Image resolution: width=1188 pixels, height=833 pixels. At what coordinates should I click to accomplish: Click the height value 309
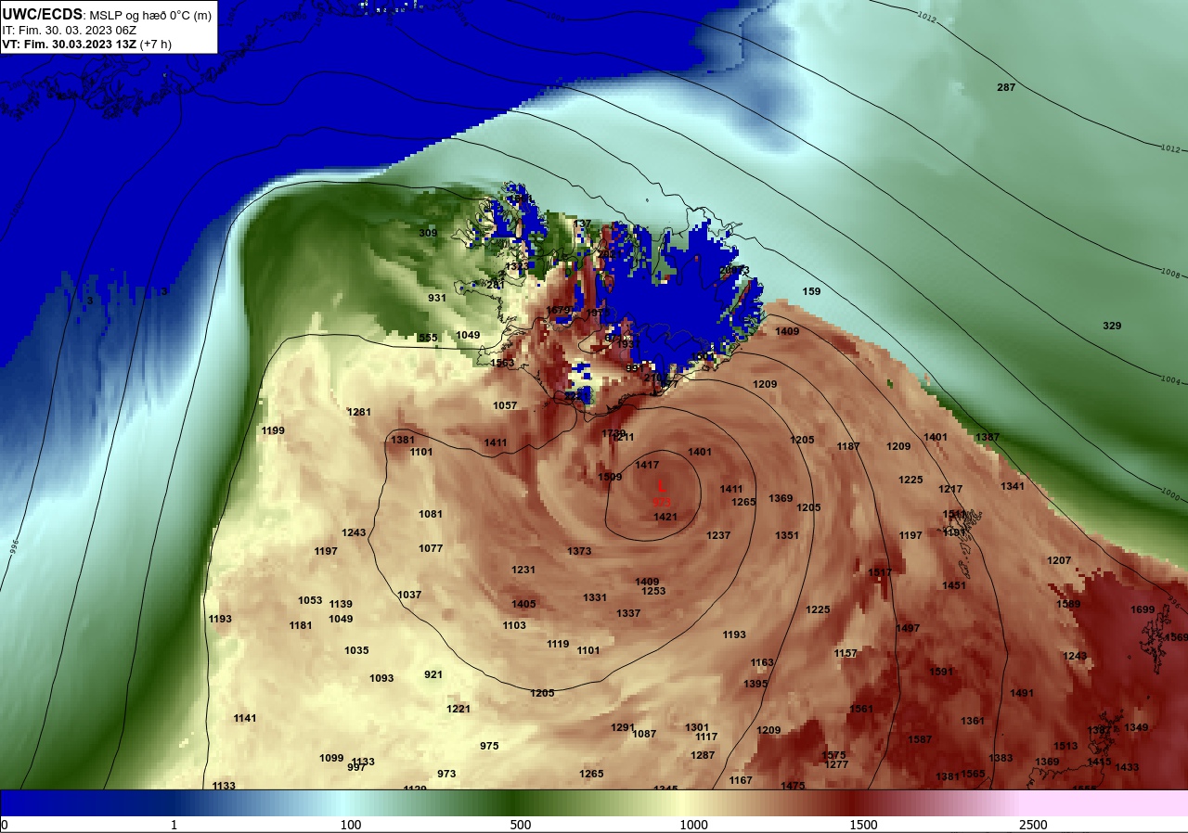pos(428,233)
